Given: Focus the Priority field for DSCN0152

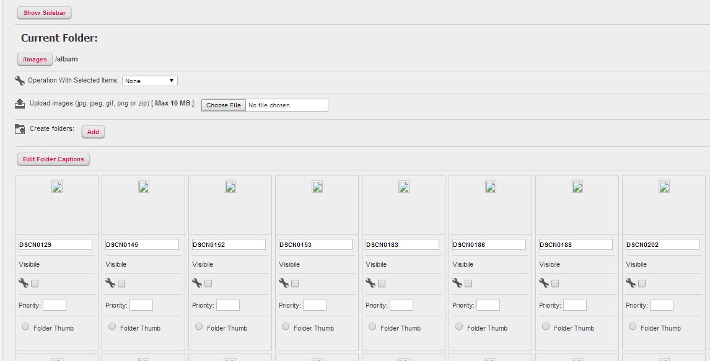Looking at the screenshot, I should pyautogui.click(x=228, y=305).
